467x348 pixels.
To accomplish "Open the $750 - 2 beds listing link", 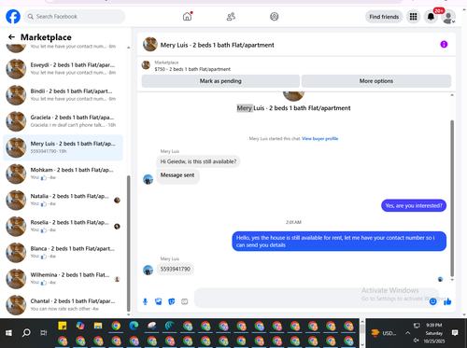I will click(192, 69).
